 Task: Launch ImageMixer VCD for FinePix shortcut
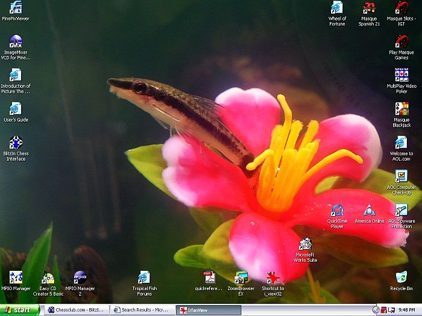[16, 42]
